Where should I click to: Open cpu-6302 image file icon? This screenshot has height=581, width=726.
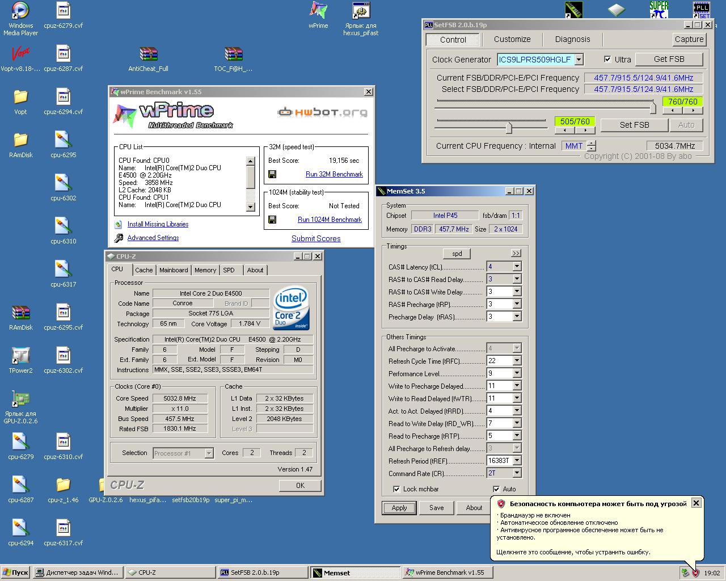tap(63, 183)
